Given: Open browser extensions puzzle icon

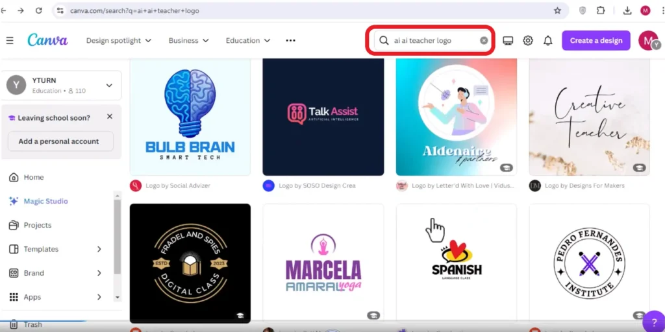Looking at the screenshot, I should pyautogui.click(x=601, y=10).
